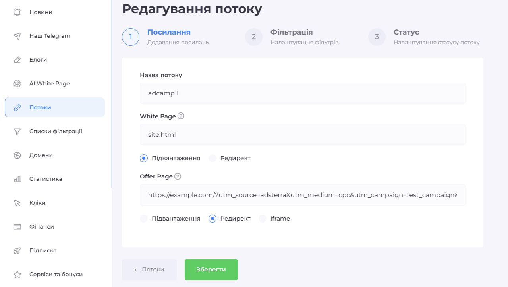This screenshot has width=508, height=287.
Task: Click the Назва потоку input field
Action: 302,93
